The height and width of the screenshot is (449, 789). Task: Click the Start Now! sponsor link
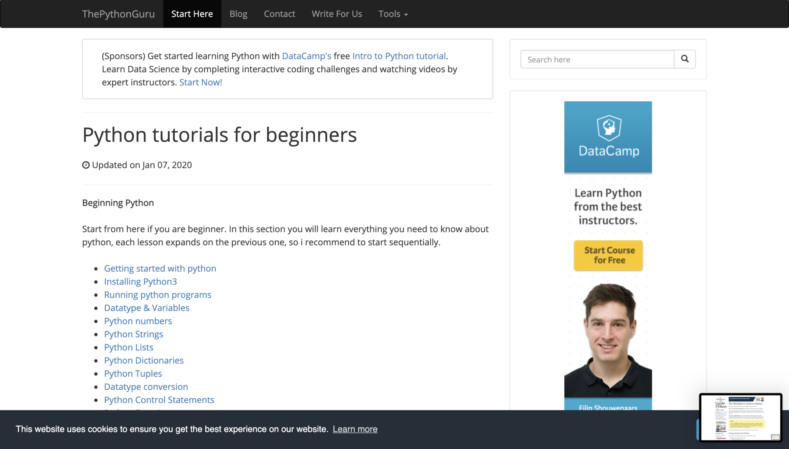click(x=200, y=82)
